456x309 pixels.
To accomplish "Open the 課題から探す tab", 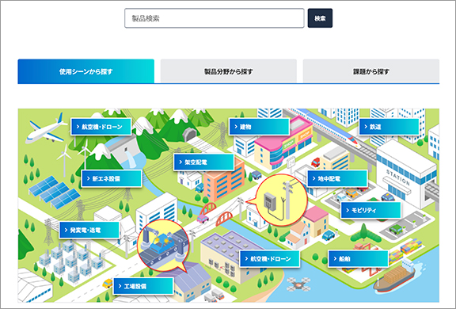I will [x=371, y=71].
